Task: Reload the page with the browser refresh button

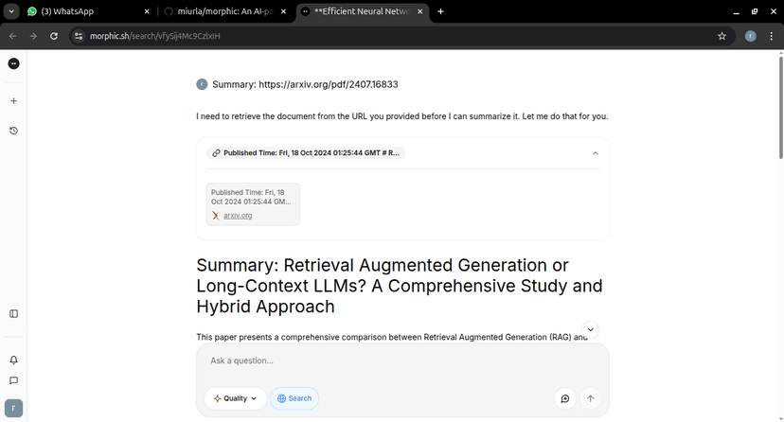Action: click(54, 36)
